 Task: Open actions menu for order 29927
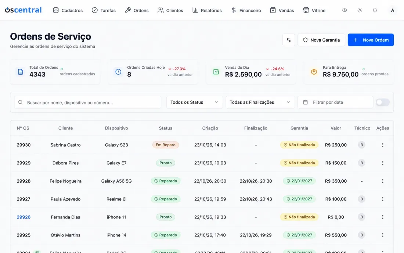pyautogui.click(x=383, y=199)
